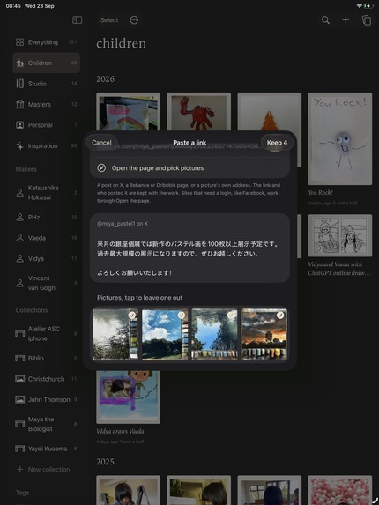Image resolution: width=379 pixels, height=505 pixels.
Task: Open Vidya and Vaeda outline drawing thumbnail
Action: click(x=340, y=235)
